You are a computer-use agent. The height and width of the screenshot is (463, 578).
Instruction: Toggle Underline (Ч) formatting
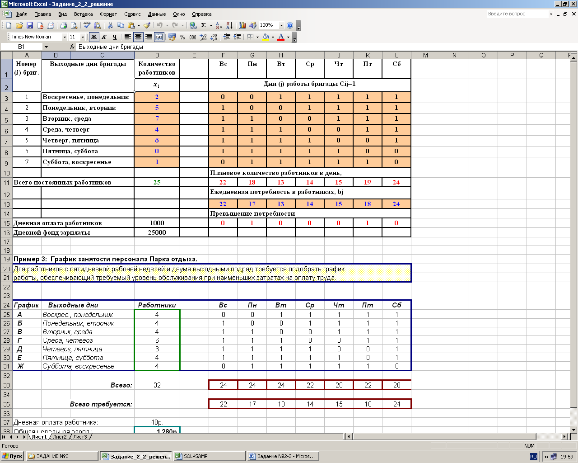115,37
